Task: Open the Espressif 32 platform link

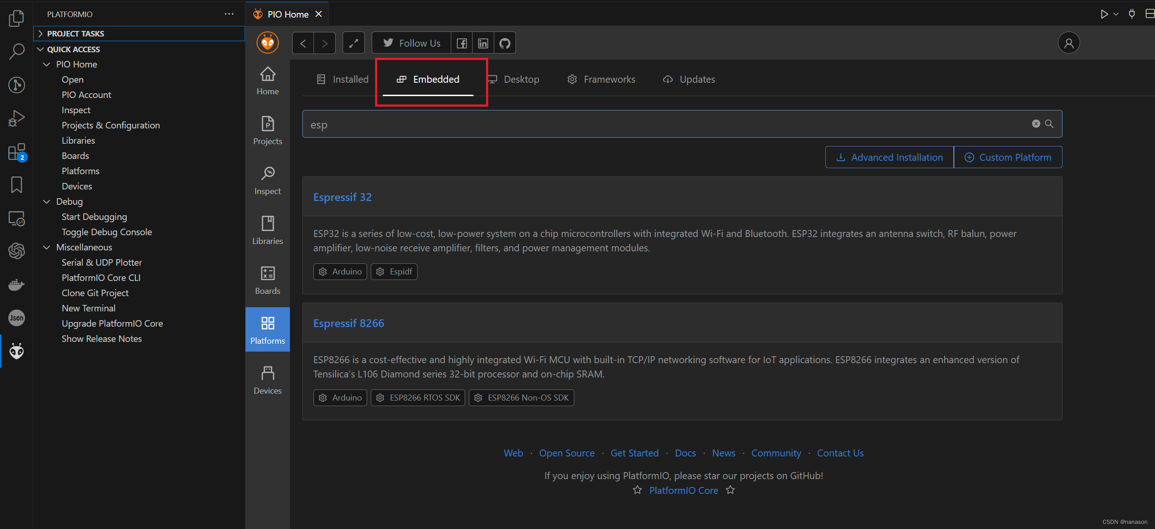Action: pos(342,197)
